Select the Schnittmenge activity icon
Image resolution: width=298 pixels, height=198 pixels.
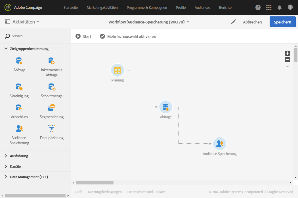(51, 87)
